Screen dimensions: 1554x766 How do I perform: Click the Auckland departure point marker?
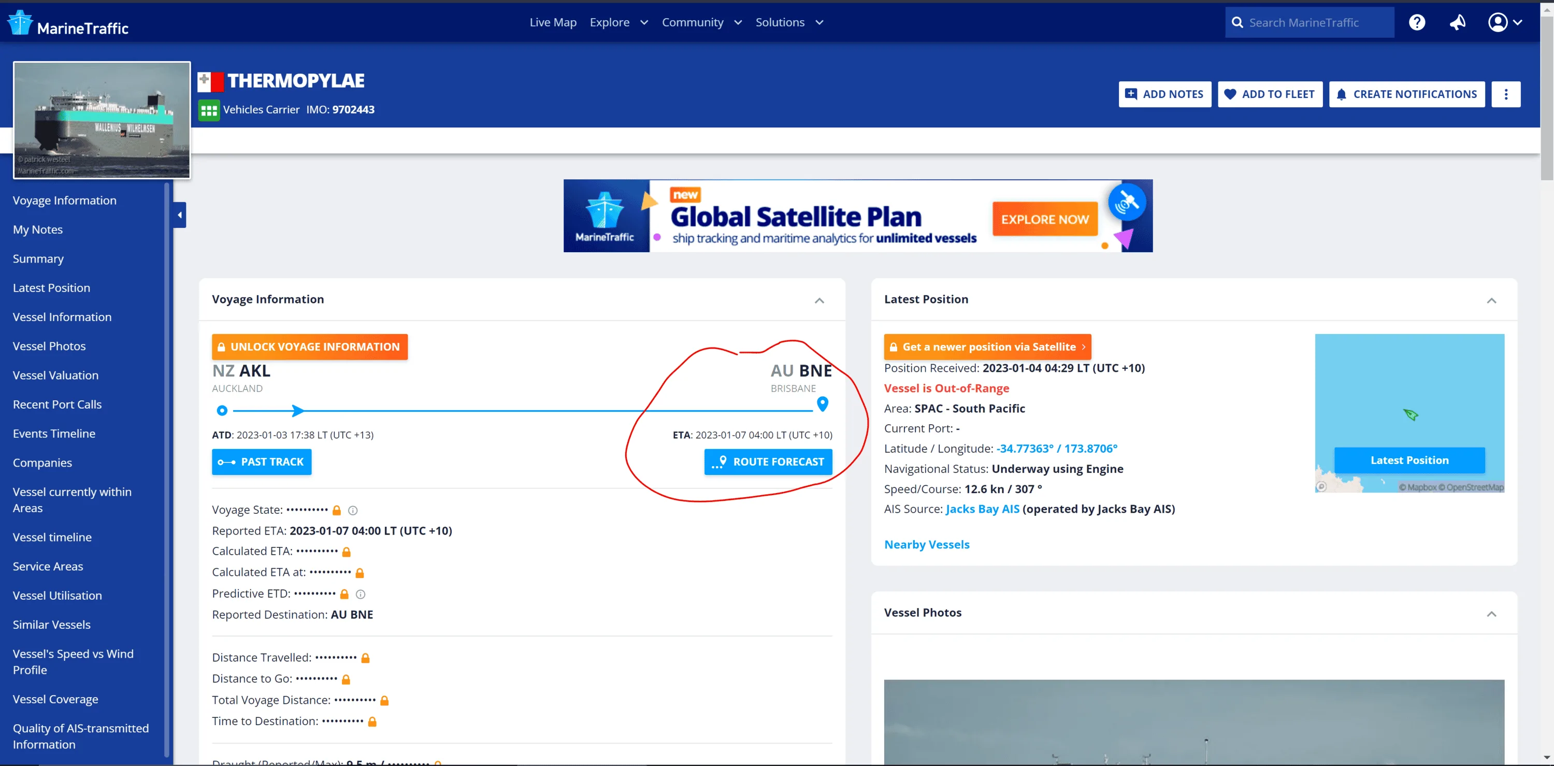coord(222,411)
